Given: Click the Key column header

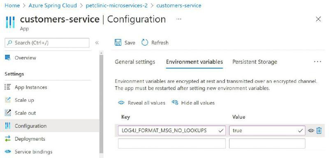Looking at the screenshot, I should coord(125,117).
